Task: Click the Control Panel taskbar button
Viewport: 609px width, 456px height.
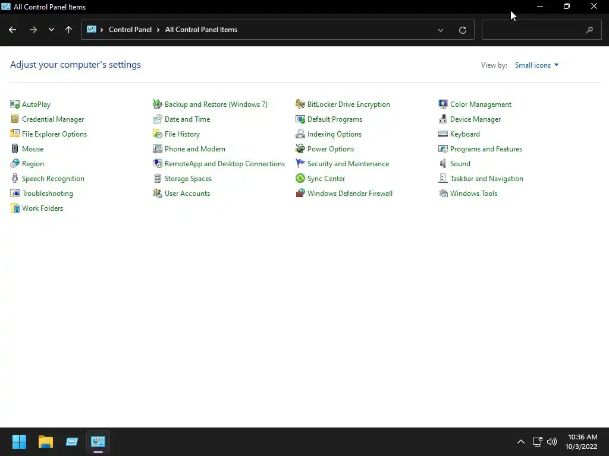Action: [x=98, y=442]
